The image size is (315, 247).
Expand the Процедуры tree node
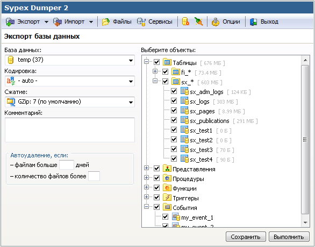pyautogui.click(x=147, y=178)
